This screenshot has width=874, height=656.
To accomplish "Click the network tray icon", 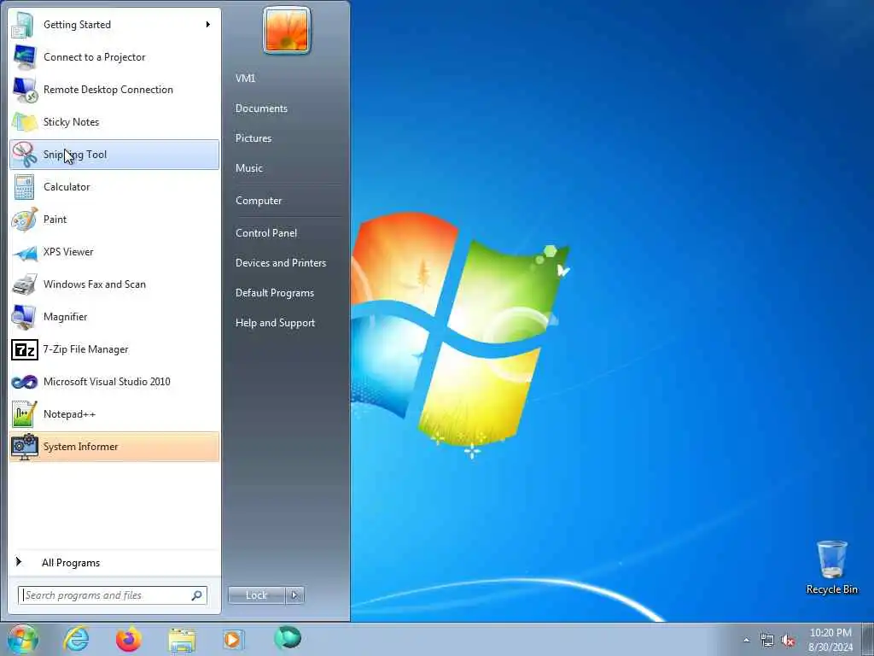I will click(767, 641).
